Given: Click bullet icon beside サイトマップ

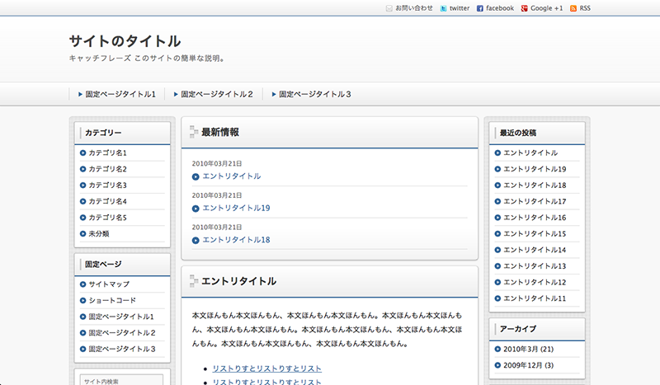Looking at the screenshot, I should 83,284.
